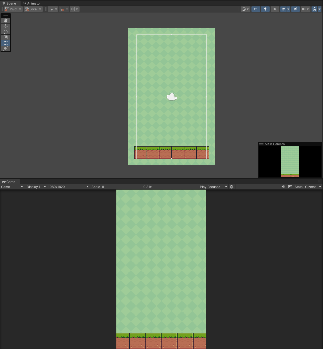Toggle scene effects (skybox, fog) button
This screenshot has height=349, width=323.
[283, 9]
